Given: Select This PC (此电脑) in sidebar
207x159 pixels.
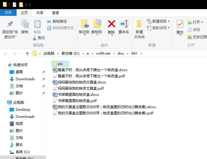Looking at the screenshot, I should pyautogui.click(x=15, y=102).
